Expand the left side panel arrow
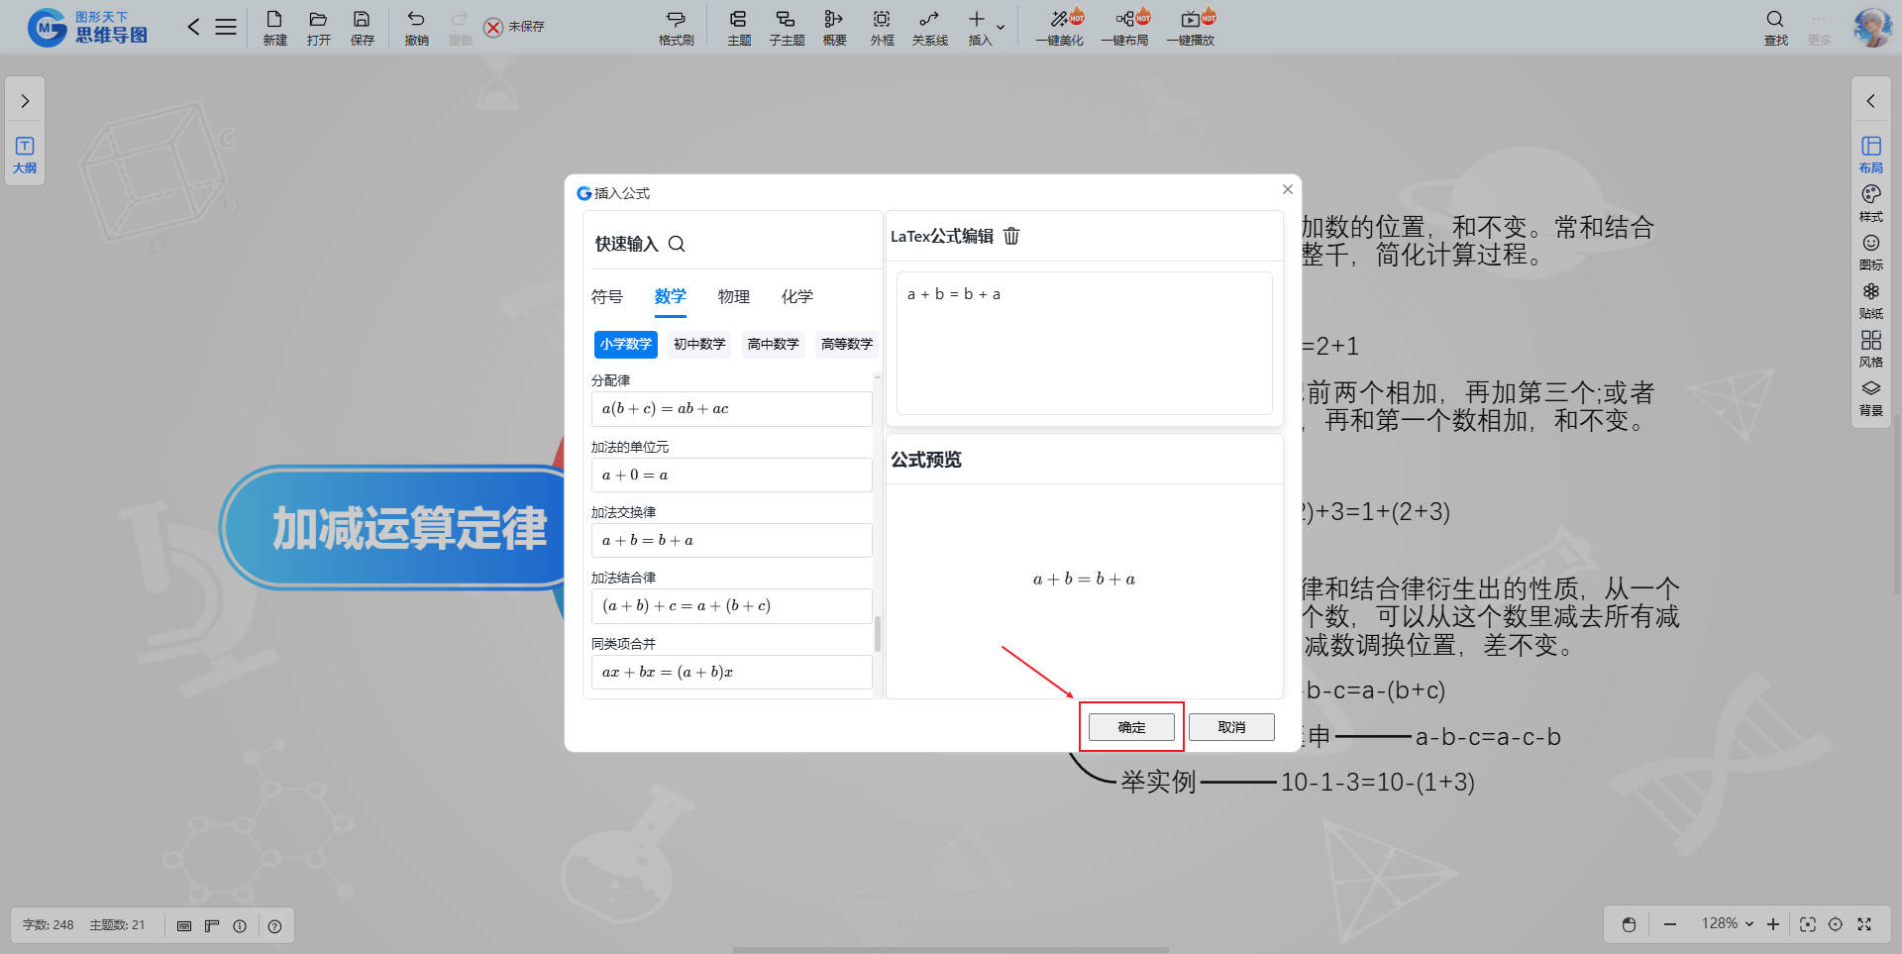The width and height of the screenshot is (1902, 954). click(x=25, y=101)
